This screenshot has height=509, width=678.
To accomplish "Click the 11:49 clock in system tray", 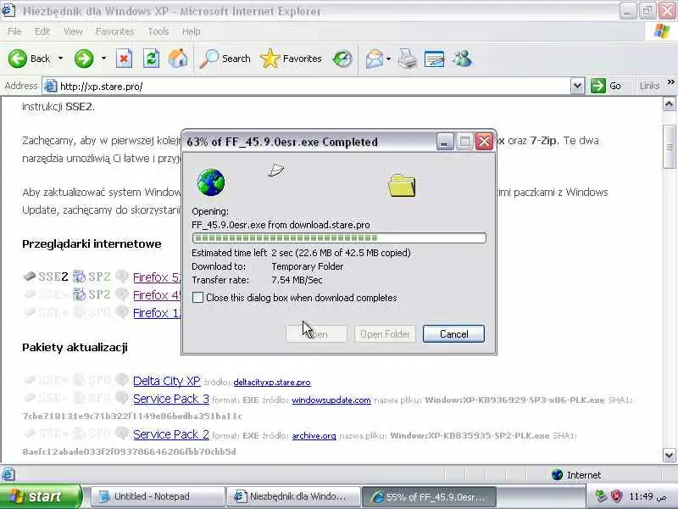I will pos(647,496).
